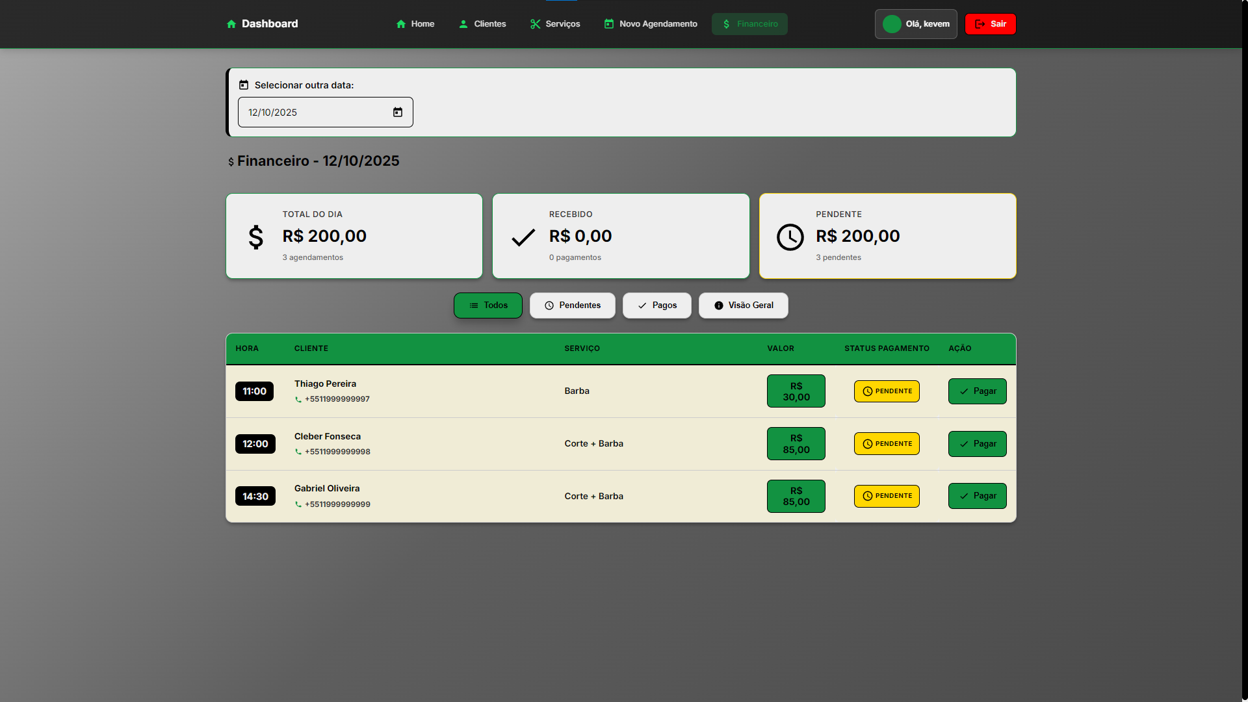Mark Cleber Fonseca's appointment as paid
The width and height of the screenshot is (1248, 702).
point(977,444)
